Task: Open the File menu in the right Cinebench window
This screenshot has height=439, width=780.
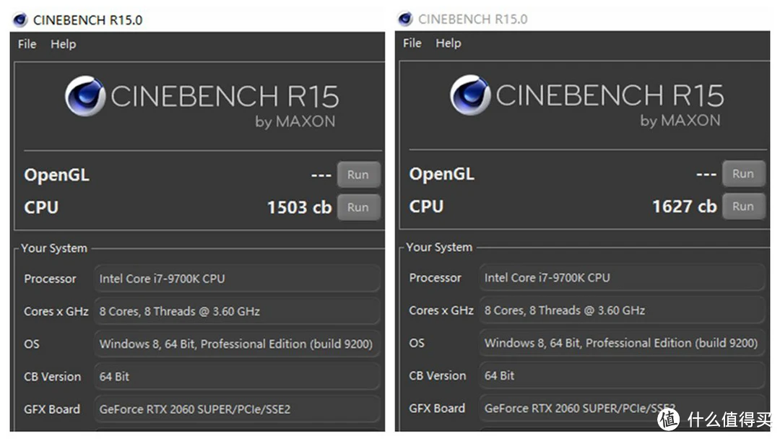Action: (x=412, y=43)
